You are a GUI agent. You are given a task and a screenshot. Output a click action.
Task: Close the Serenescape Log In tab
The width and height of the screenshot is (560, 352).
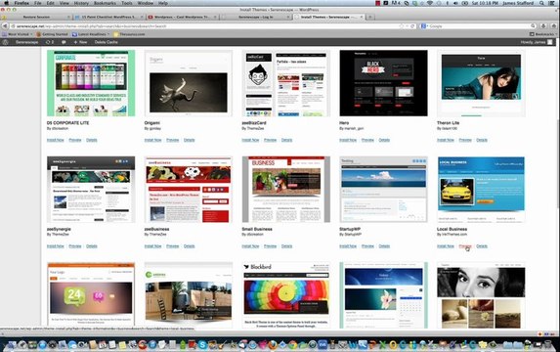click(x=288, y=17)
